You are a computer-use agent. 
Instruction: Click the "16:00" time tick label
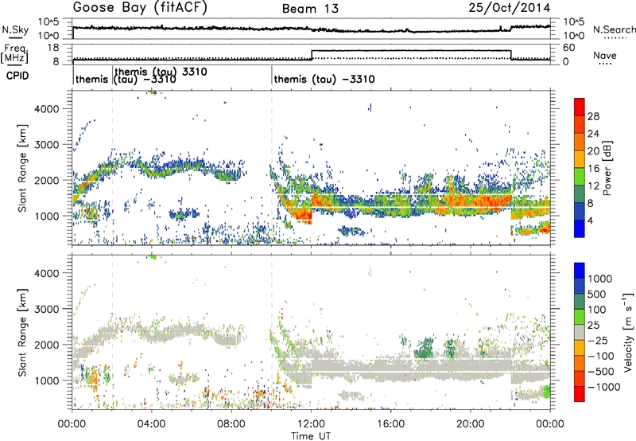(x=390, y=424)
